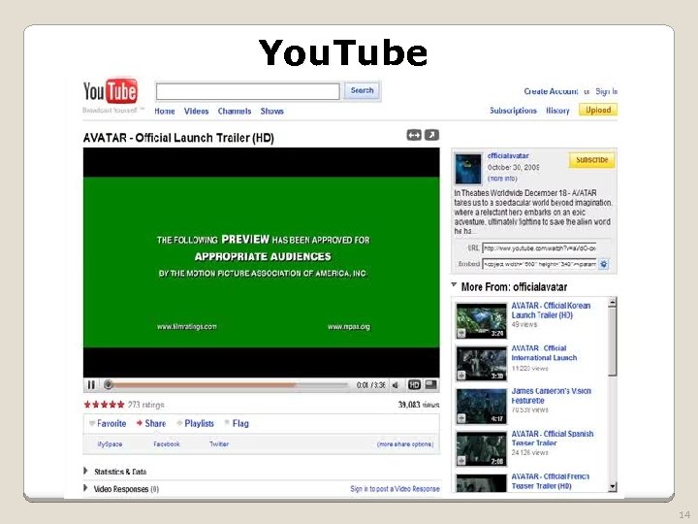Open the Channels tab
698x524 pixels.
(235, 111)
